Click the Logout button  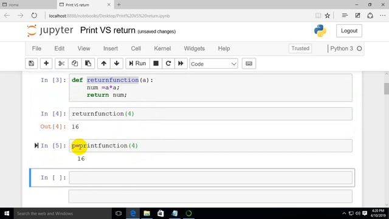pos(349,31)
